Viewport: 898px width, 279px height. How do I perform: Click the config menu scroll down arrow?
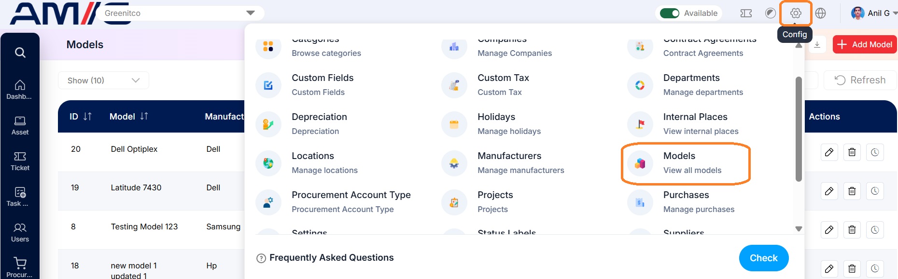click(x=799, y=229)
